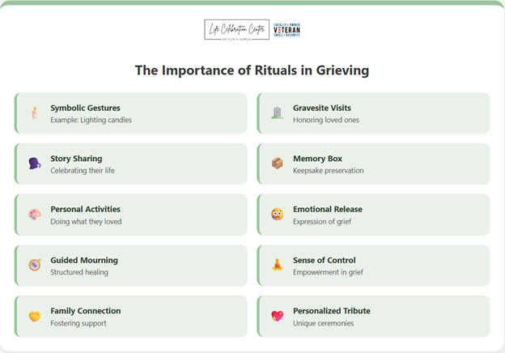Select the "Memory Box" title
Screen dimensions: 505x353
(x=317, y=159)
